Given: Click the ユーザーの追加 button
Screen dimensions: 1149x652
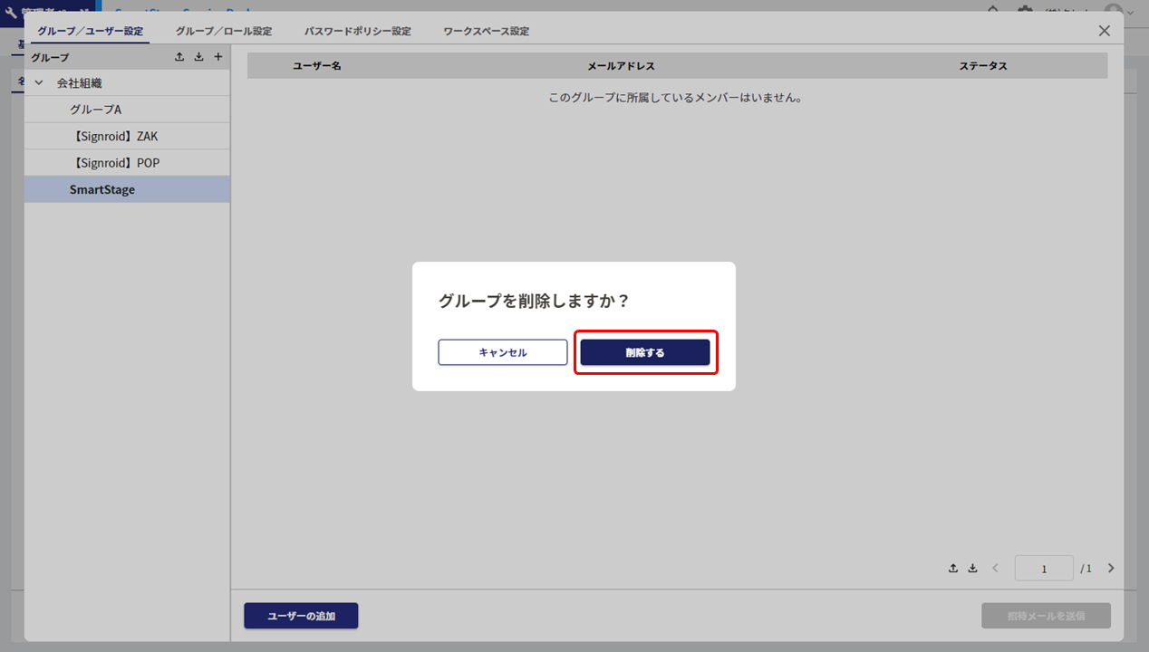Looking at the screenshot, I should click(x=301, y=616).
